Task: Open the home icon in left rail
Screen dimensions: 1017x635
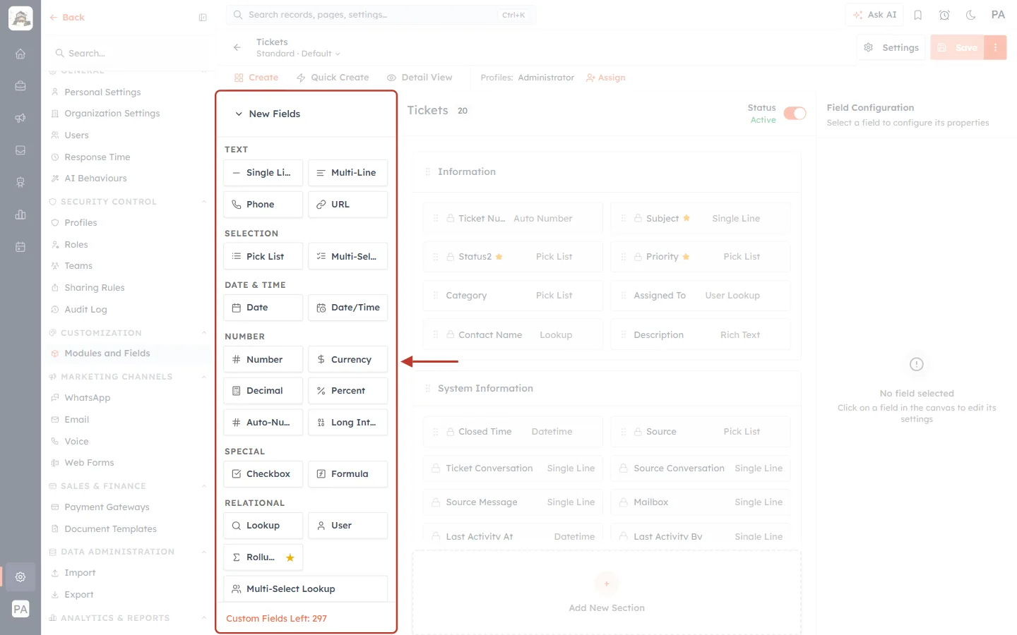Action: click(20, 54)
